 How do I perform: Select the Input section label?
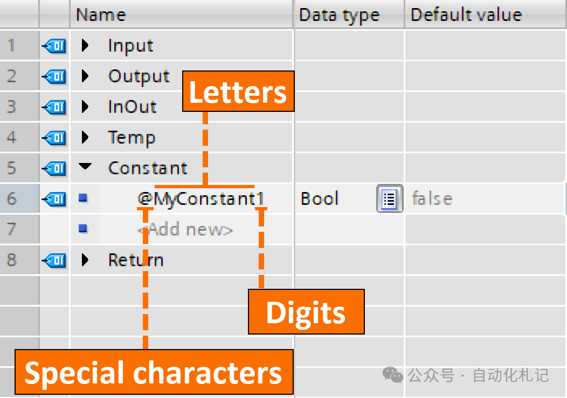click(x=130, y=46)
